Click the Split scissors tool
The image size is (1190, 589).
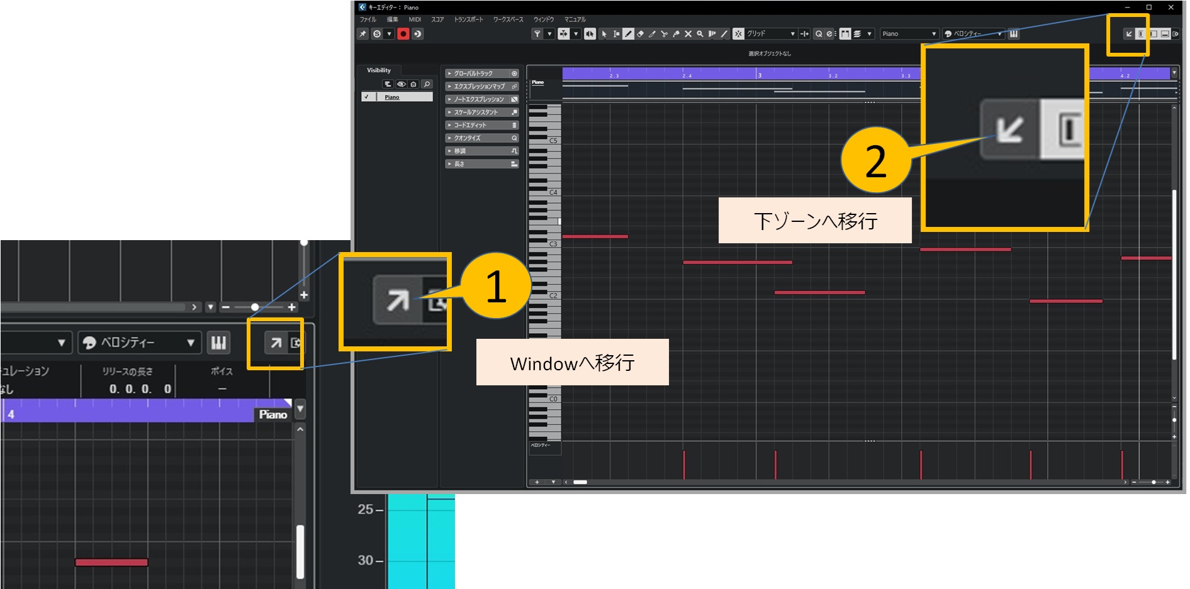pyautogui.click(x=664, y=34)
